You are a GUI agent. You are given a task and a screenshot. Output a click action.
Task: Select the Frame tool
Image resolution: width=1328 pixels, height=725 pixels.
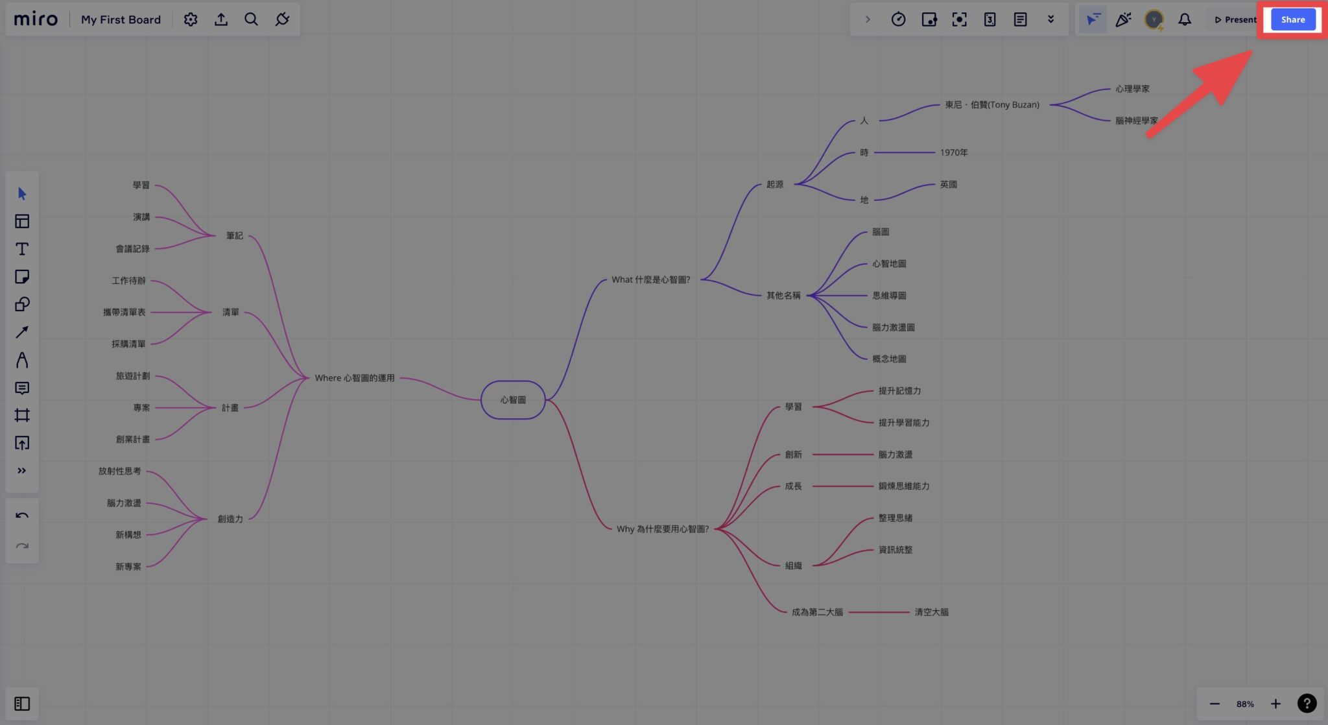coord(22,415)
